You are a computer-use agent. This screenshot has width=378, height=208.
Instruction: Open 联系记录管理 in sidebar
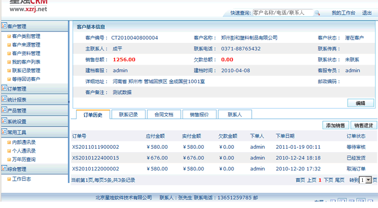click(x=26, y=71)
